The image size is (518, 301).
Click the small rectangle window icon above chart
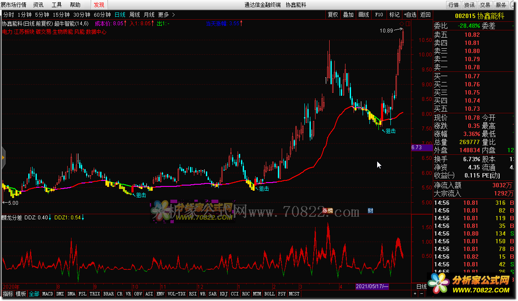pyautogui.click(x=408, y=24)
